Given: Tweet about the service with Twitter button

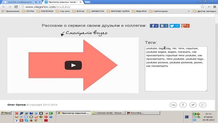Looking at the screenshot, I should pyautogui.click(x=174, y=26).
